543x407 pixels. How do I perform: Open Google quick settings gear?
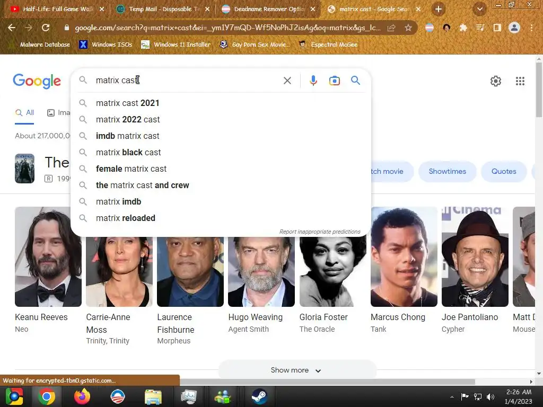(x=496, y=81)
